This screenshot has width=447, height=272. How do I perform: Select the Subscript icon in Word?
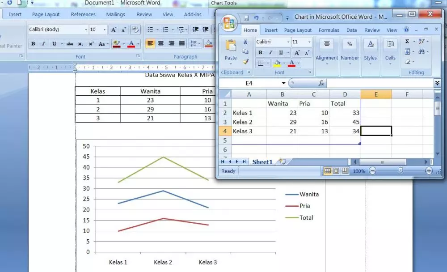pyautogui.click(x=80, y=44)
